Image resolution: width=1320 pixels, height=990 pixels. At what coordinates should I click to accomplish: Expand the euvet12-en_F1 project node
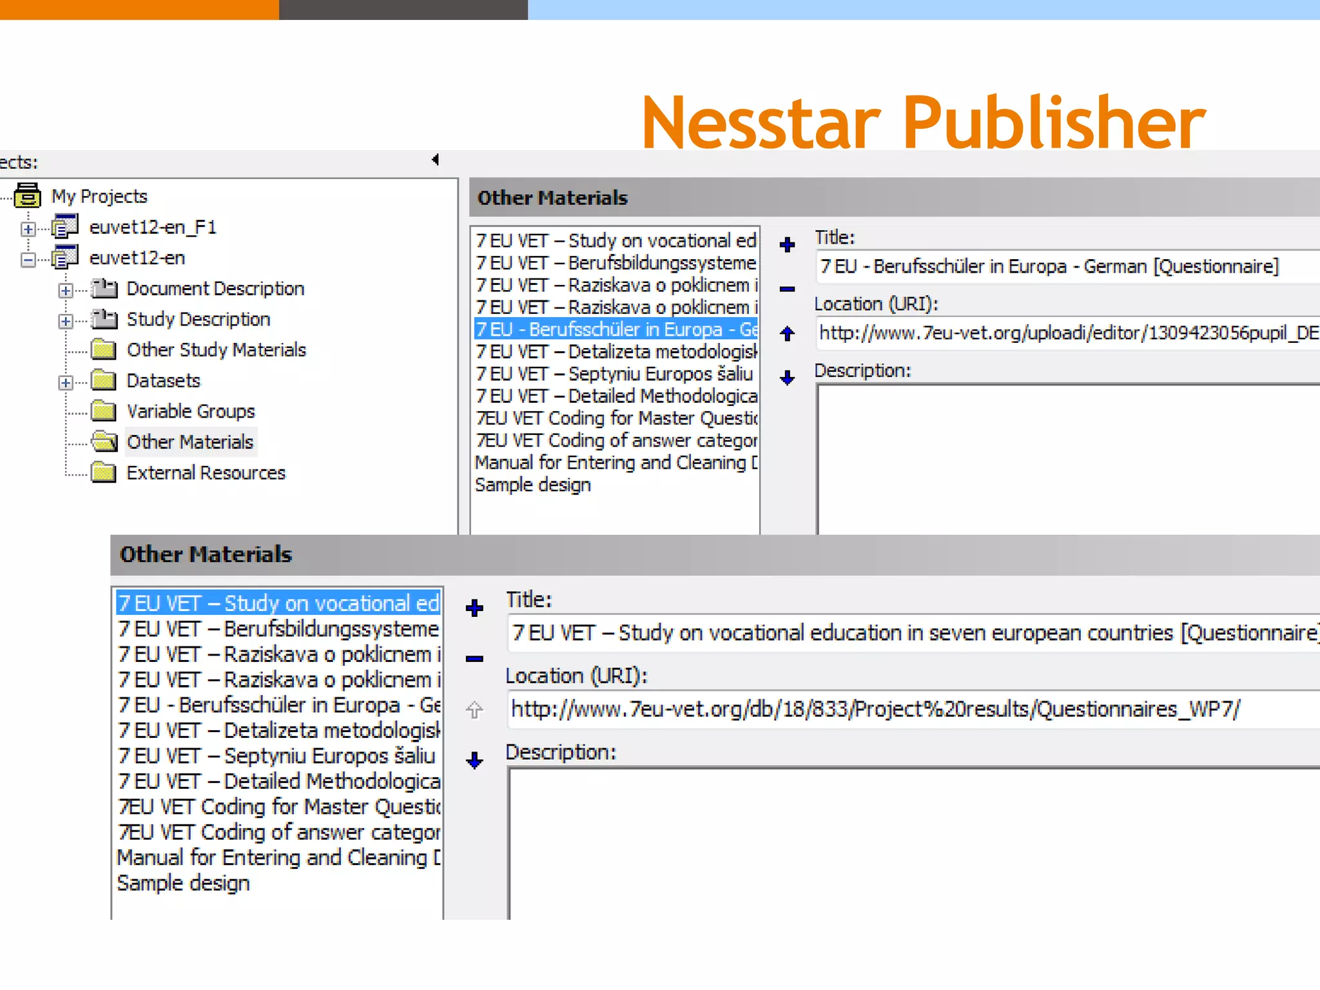point(28,229)
